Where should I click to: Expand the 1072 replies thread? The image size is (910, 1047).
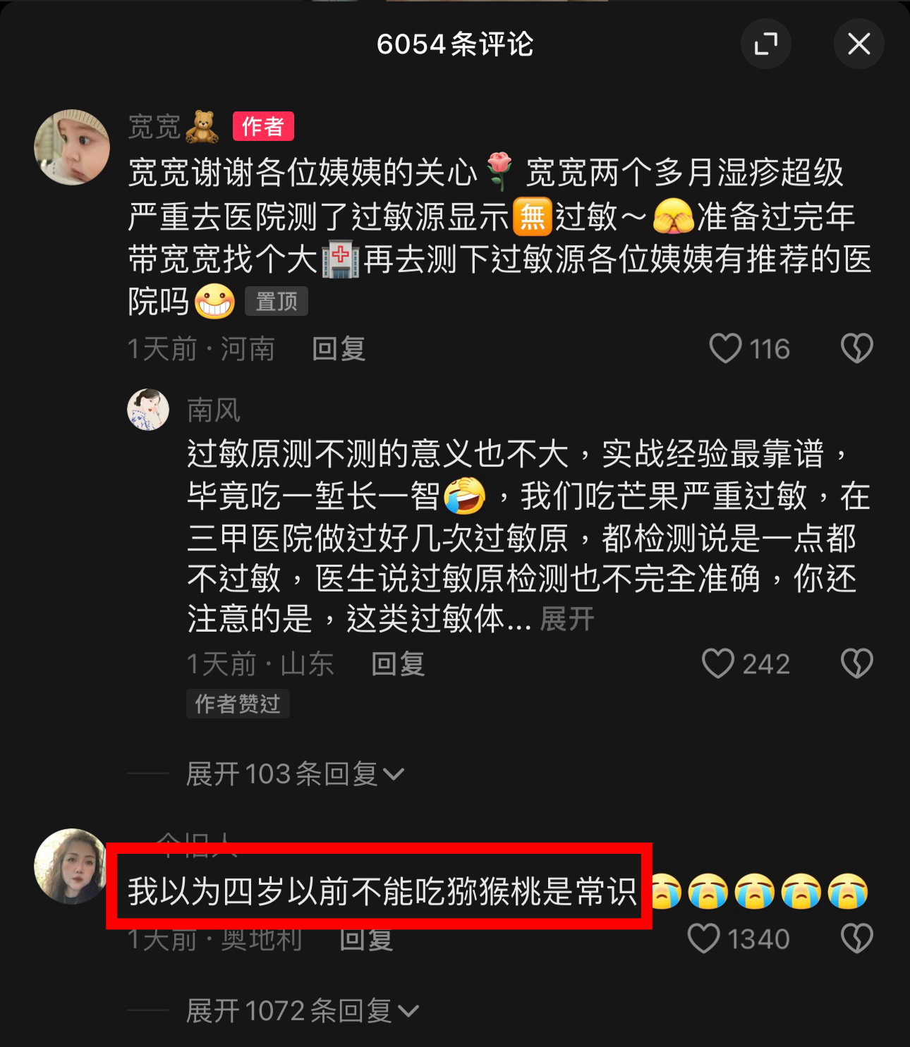(302, 1011)
